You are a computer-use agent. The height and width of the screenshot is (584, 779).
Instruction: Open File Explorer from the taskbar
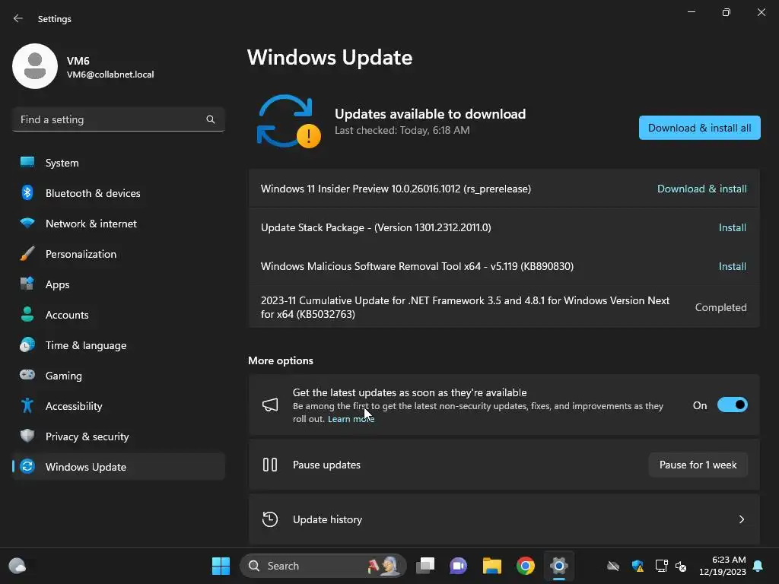492,566
